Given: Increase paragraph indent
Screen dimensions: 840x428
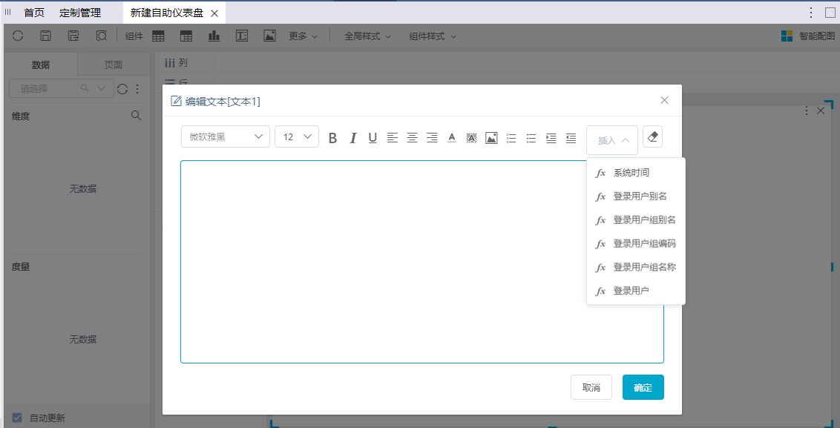Looking at the screenshot, I should (551, 138).
